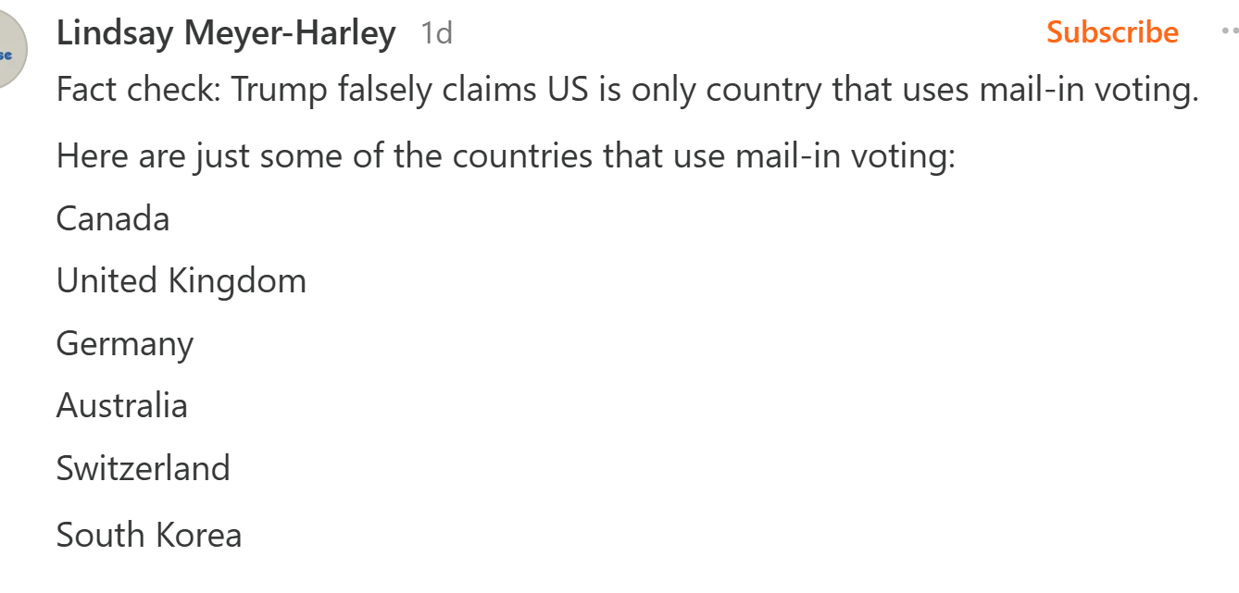
Task: Open the more options ellipsis menu
Action: point(1230,32)
